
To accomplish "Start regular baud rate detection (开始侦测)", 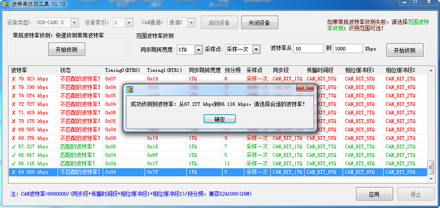I will click(66, 49).
